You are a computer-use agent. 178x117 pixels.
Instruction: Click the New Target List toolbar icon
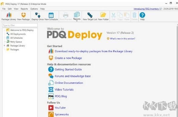(x=90, y=16)
